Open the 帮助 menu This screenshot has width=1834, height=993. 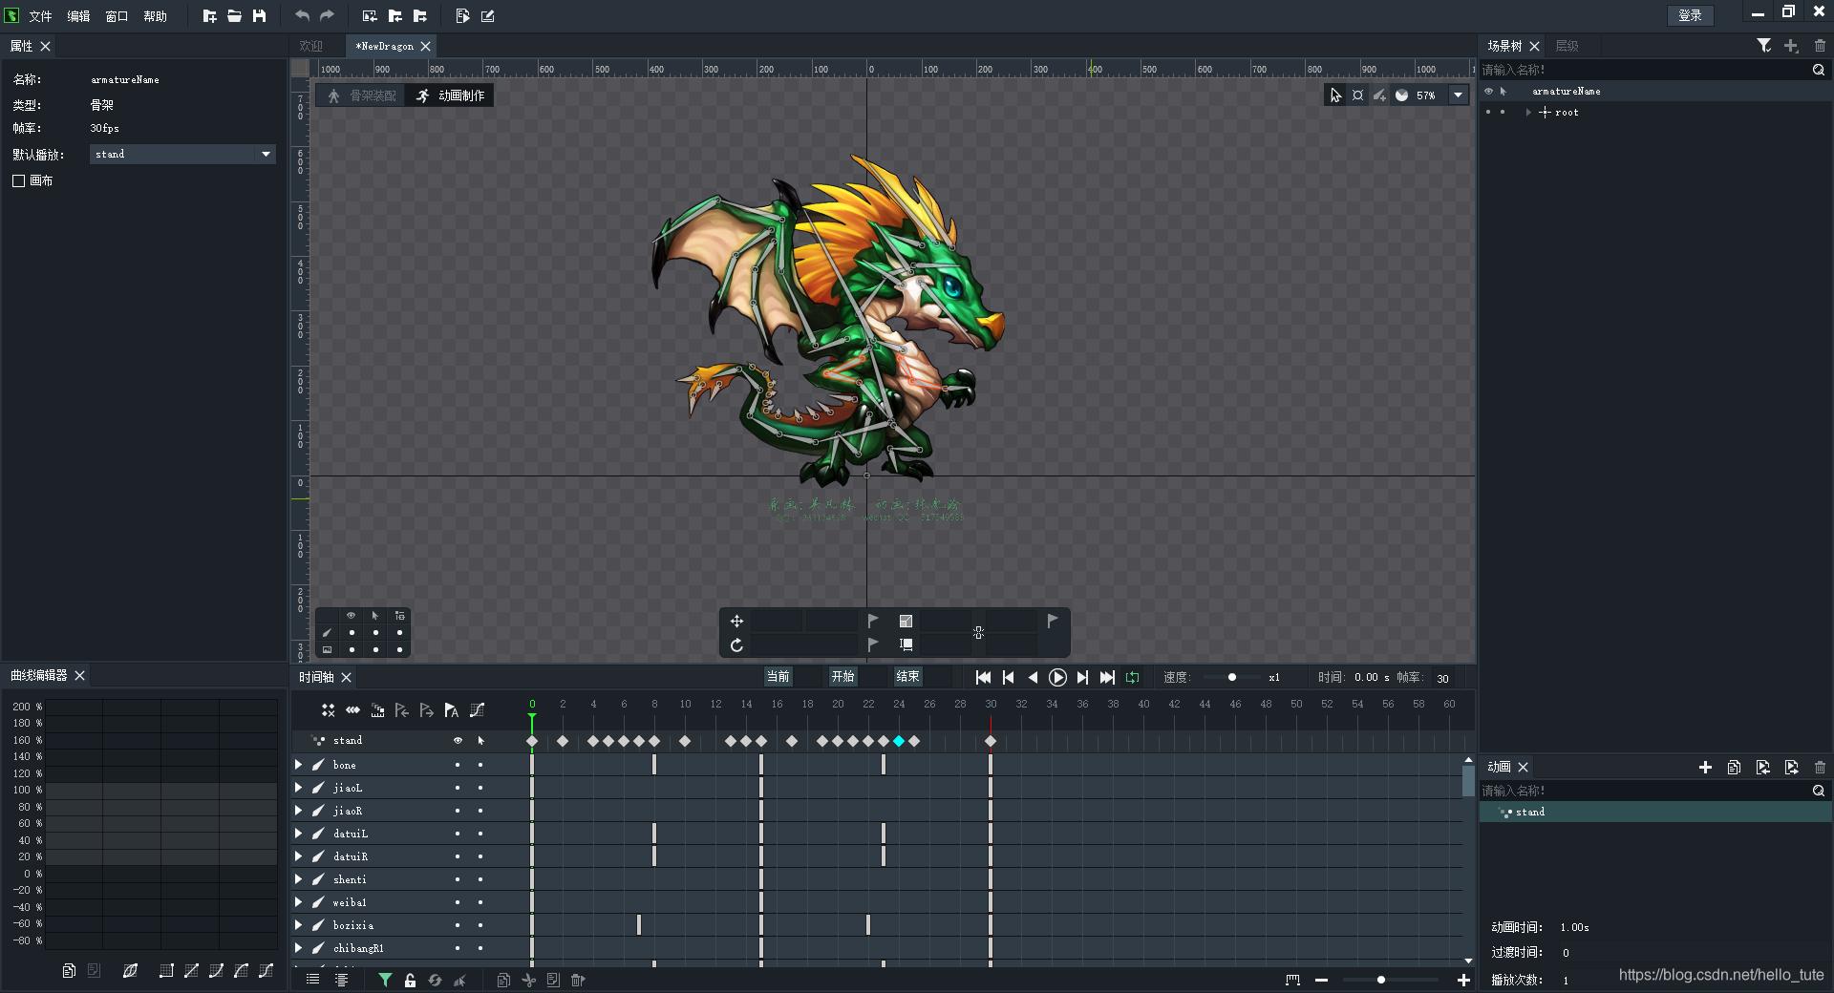pos(155,16)
